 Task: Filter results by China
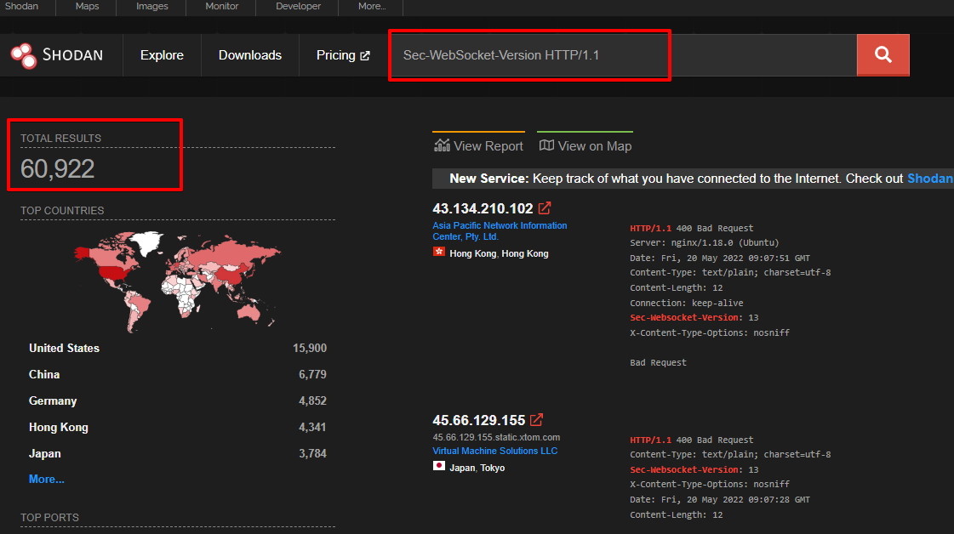pyautogui.click(x=44, y=375)
